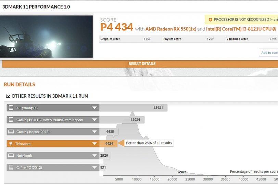278x185 pixels.
Task: Click the Gaming laptop (2013) laptop icon
Action: 11,132
